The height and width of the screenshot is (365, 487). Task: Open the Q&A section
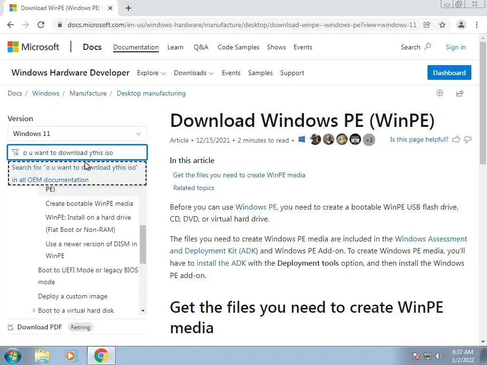tap(201, 47)
